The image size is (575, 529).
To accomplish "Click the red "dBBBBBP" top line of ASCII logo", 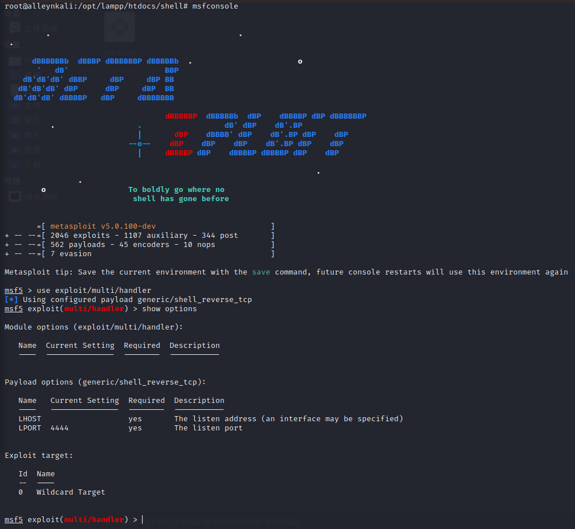I will tap(181, 116).
